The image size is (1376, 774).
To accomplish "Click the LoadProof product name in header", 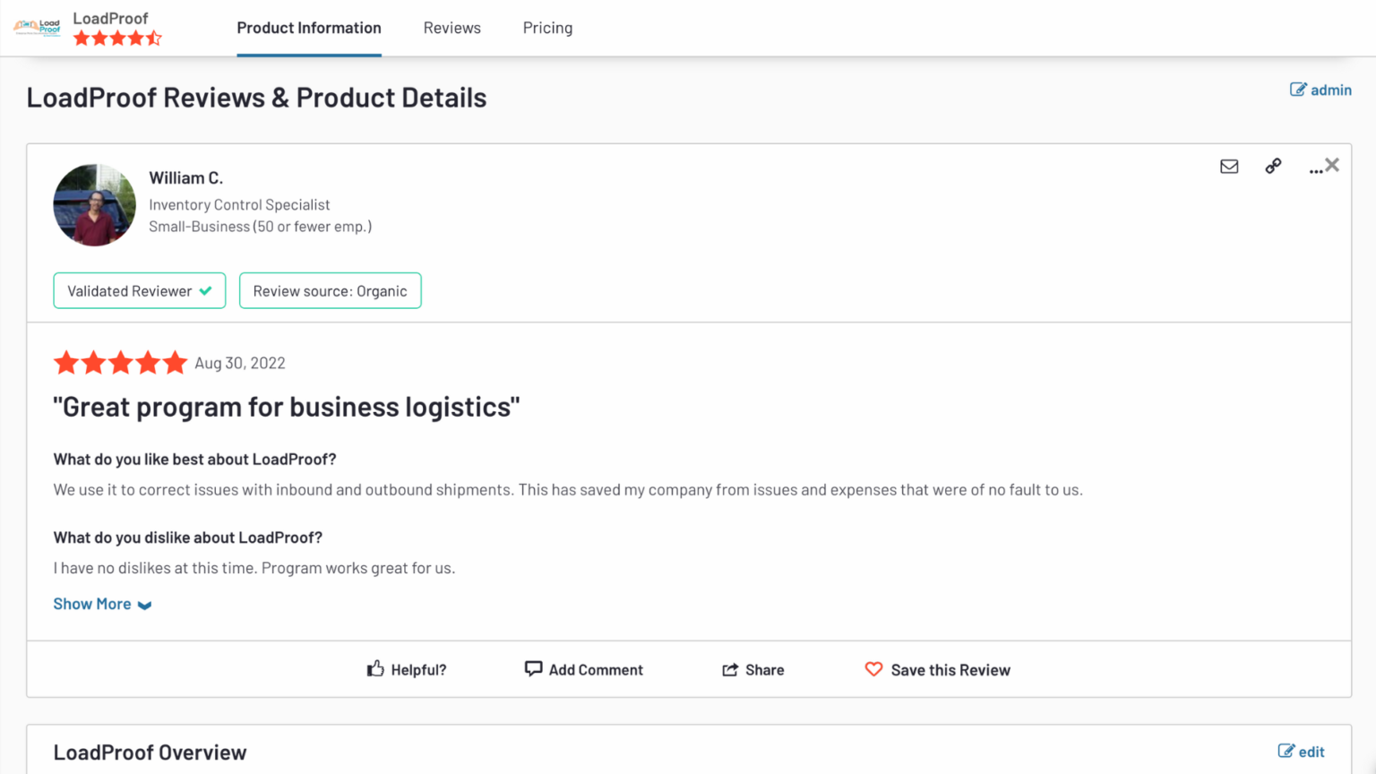I will pyautogui.click(x=110, y=18).
